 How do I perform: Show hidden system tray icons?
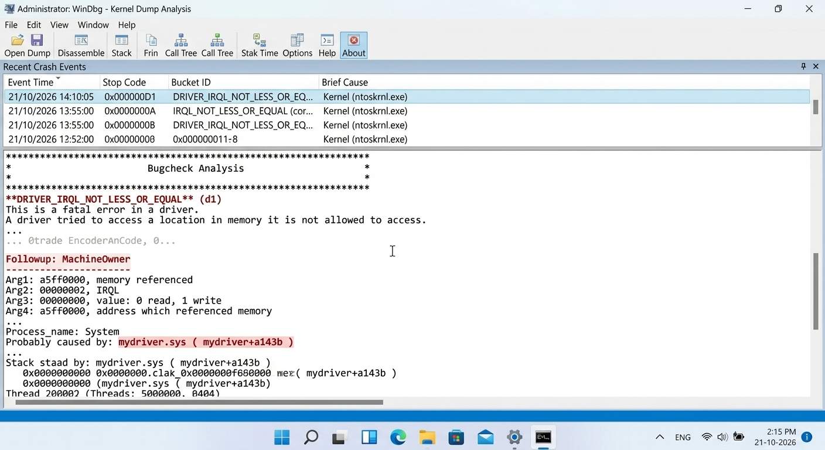(x=660, y=437)
